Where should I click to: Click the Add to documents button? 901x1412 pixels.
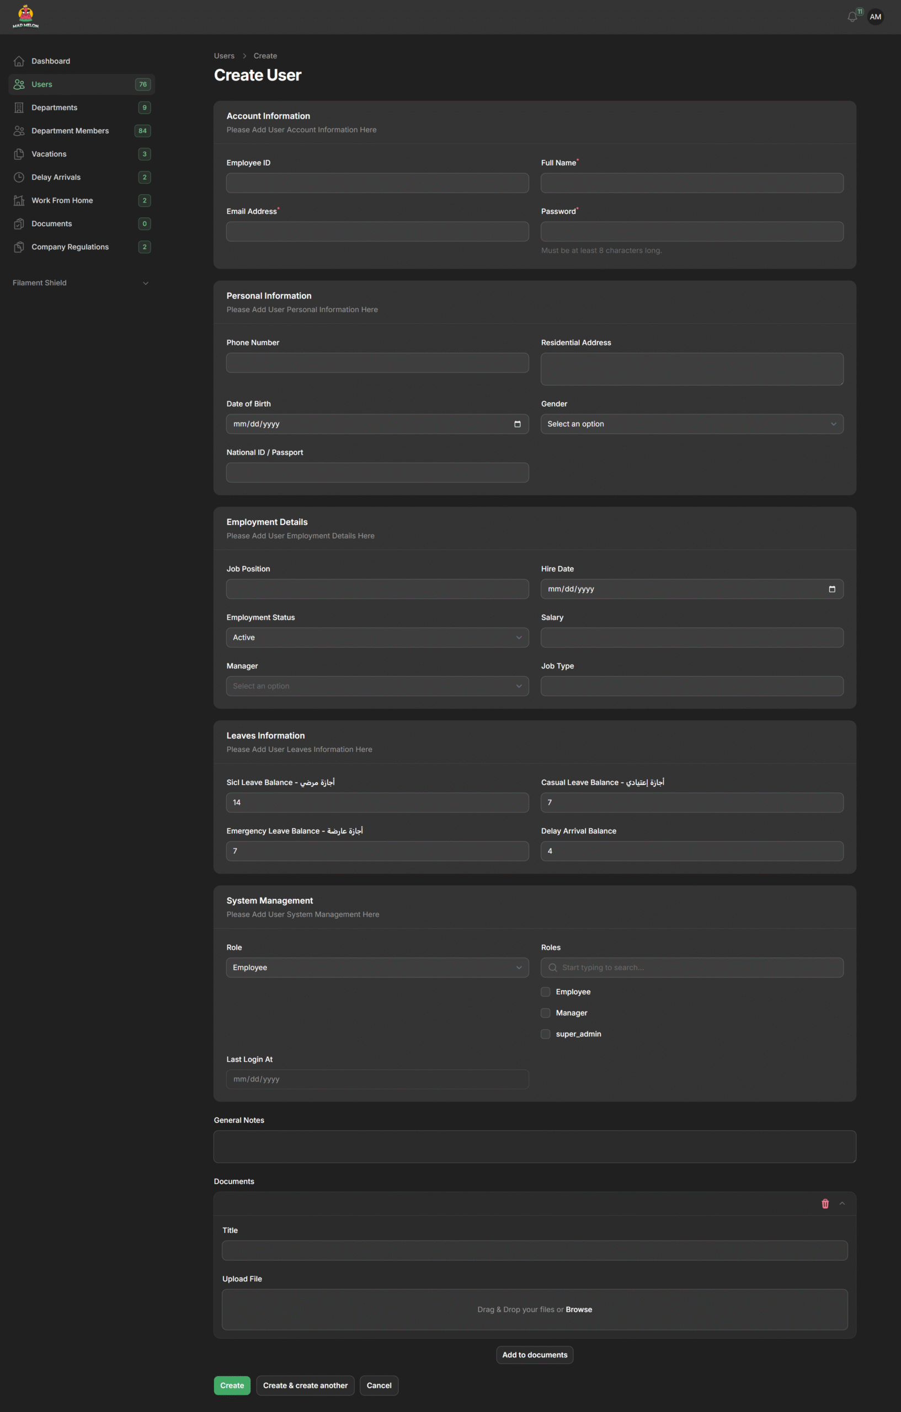[x=535, y=1355]
